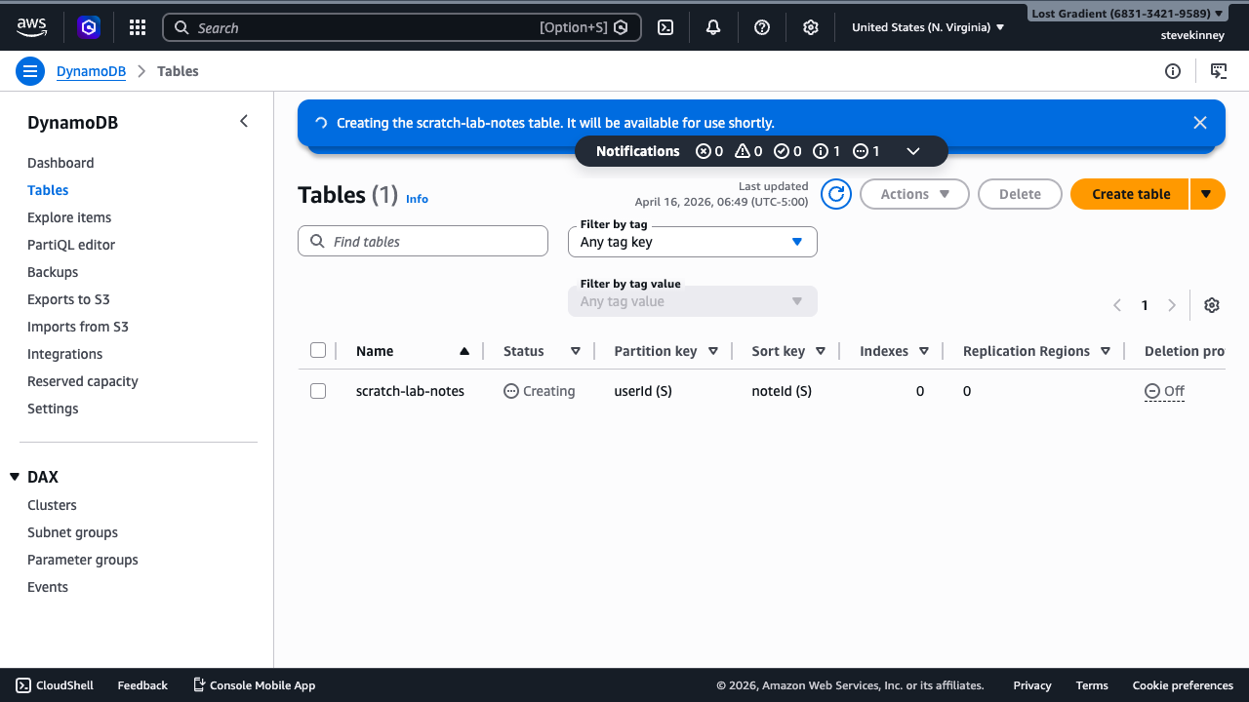The height and width of the screenshot is (702, 1249).
Task: Click the top console Search box
Action: (401, 27)
